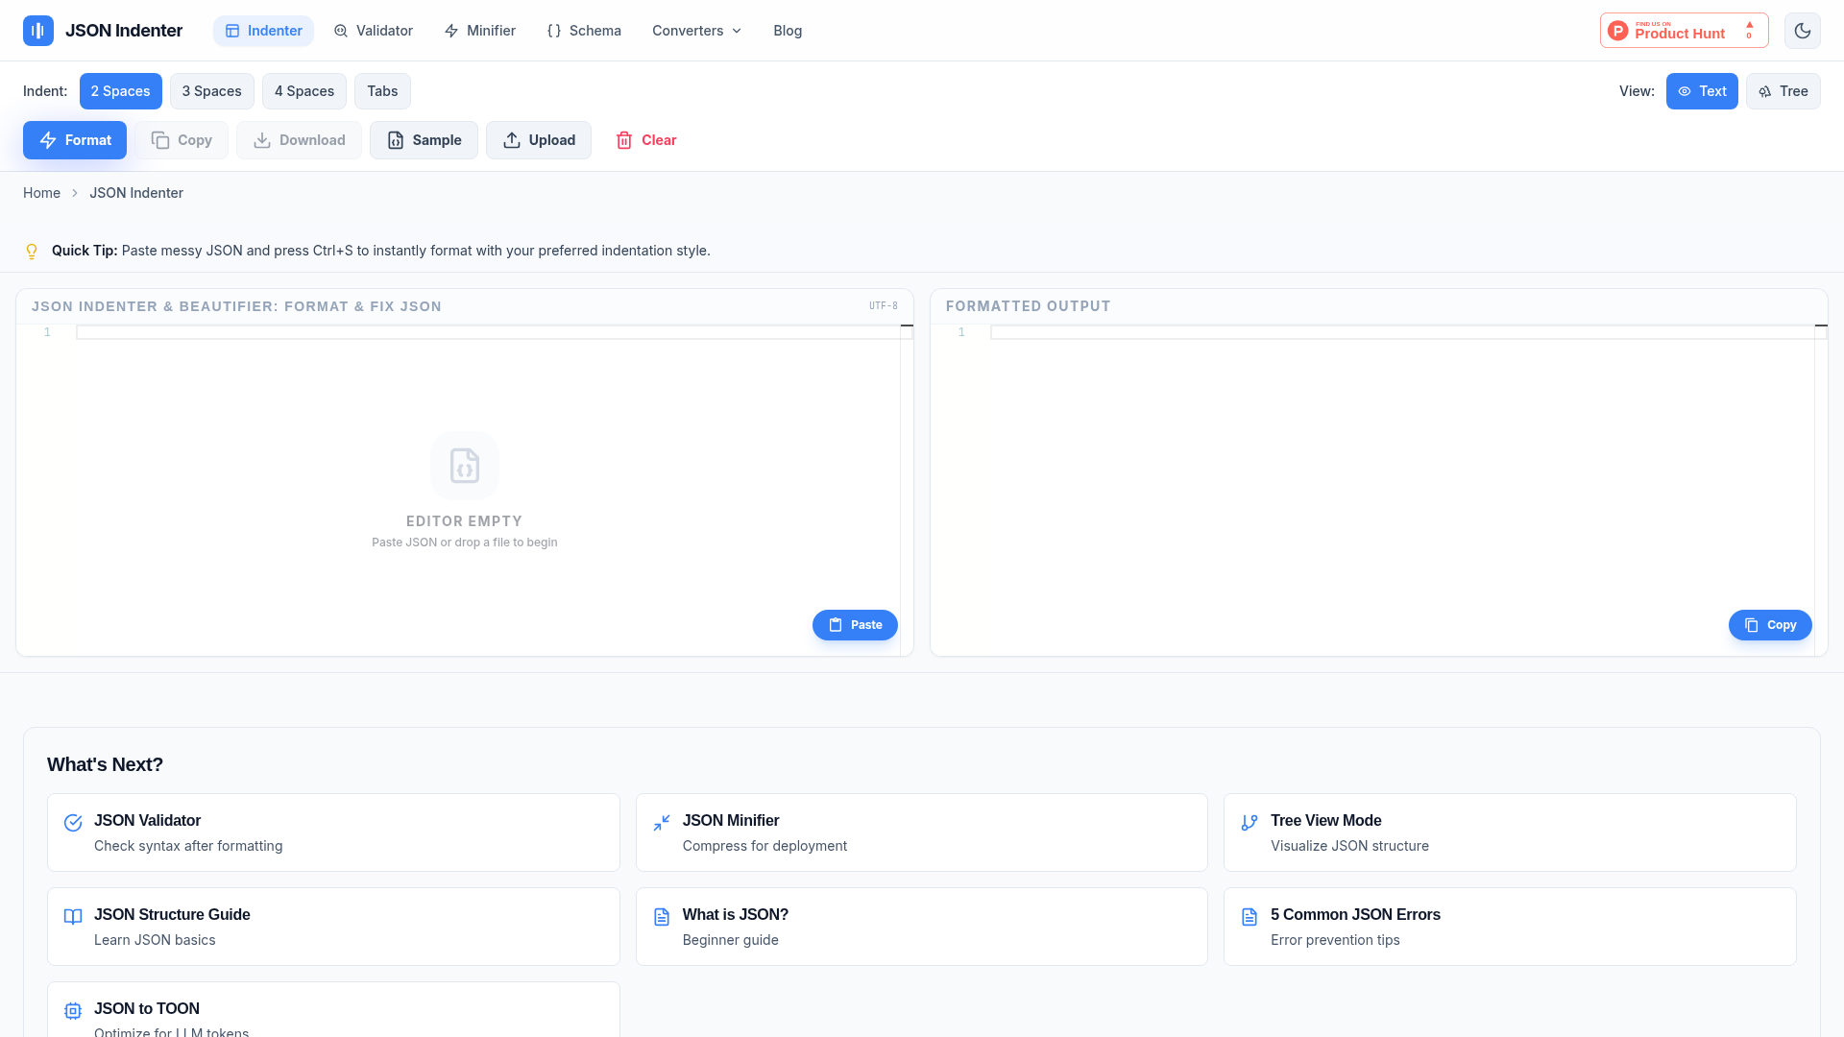
Task: Load Sample JSON data
Action: point(424,140)
